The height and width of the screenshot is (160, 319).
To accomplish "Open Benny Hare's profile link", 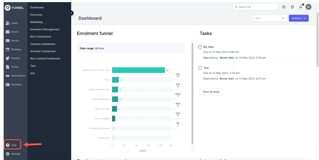I will 226,58.
